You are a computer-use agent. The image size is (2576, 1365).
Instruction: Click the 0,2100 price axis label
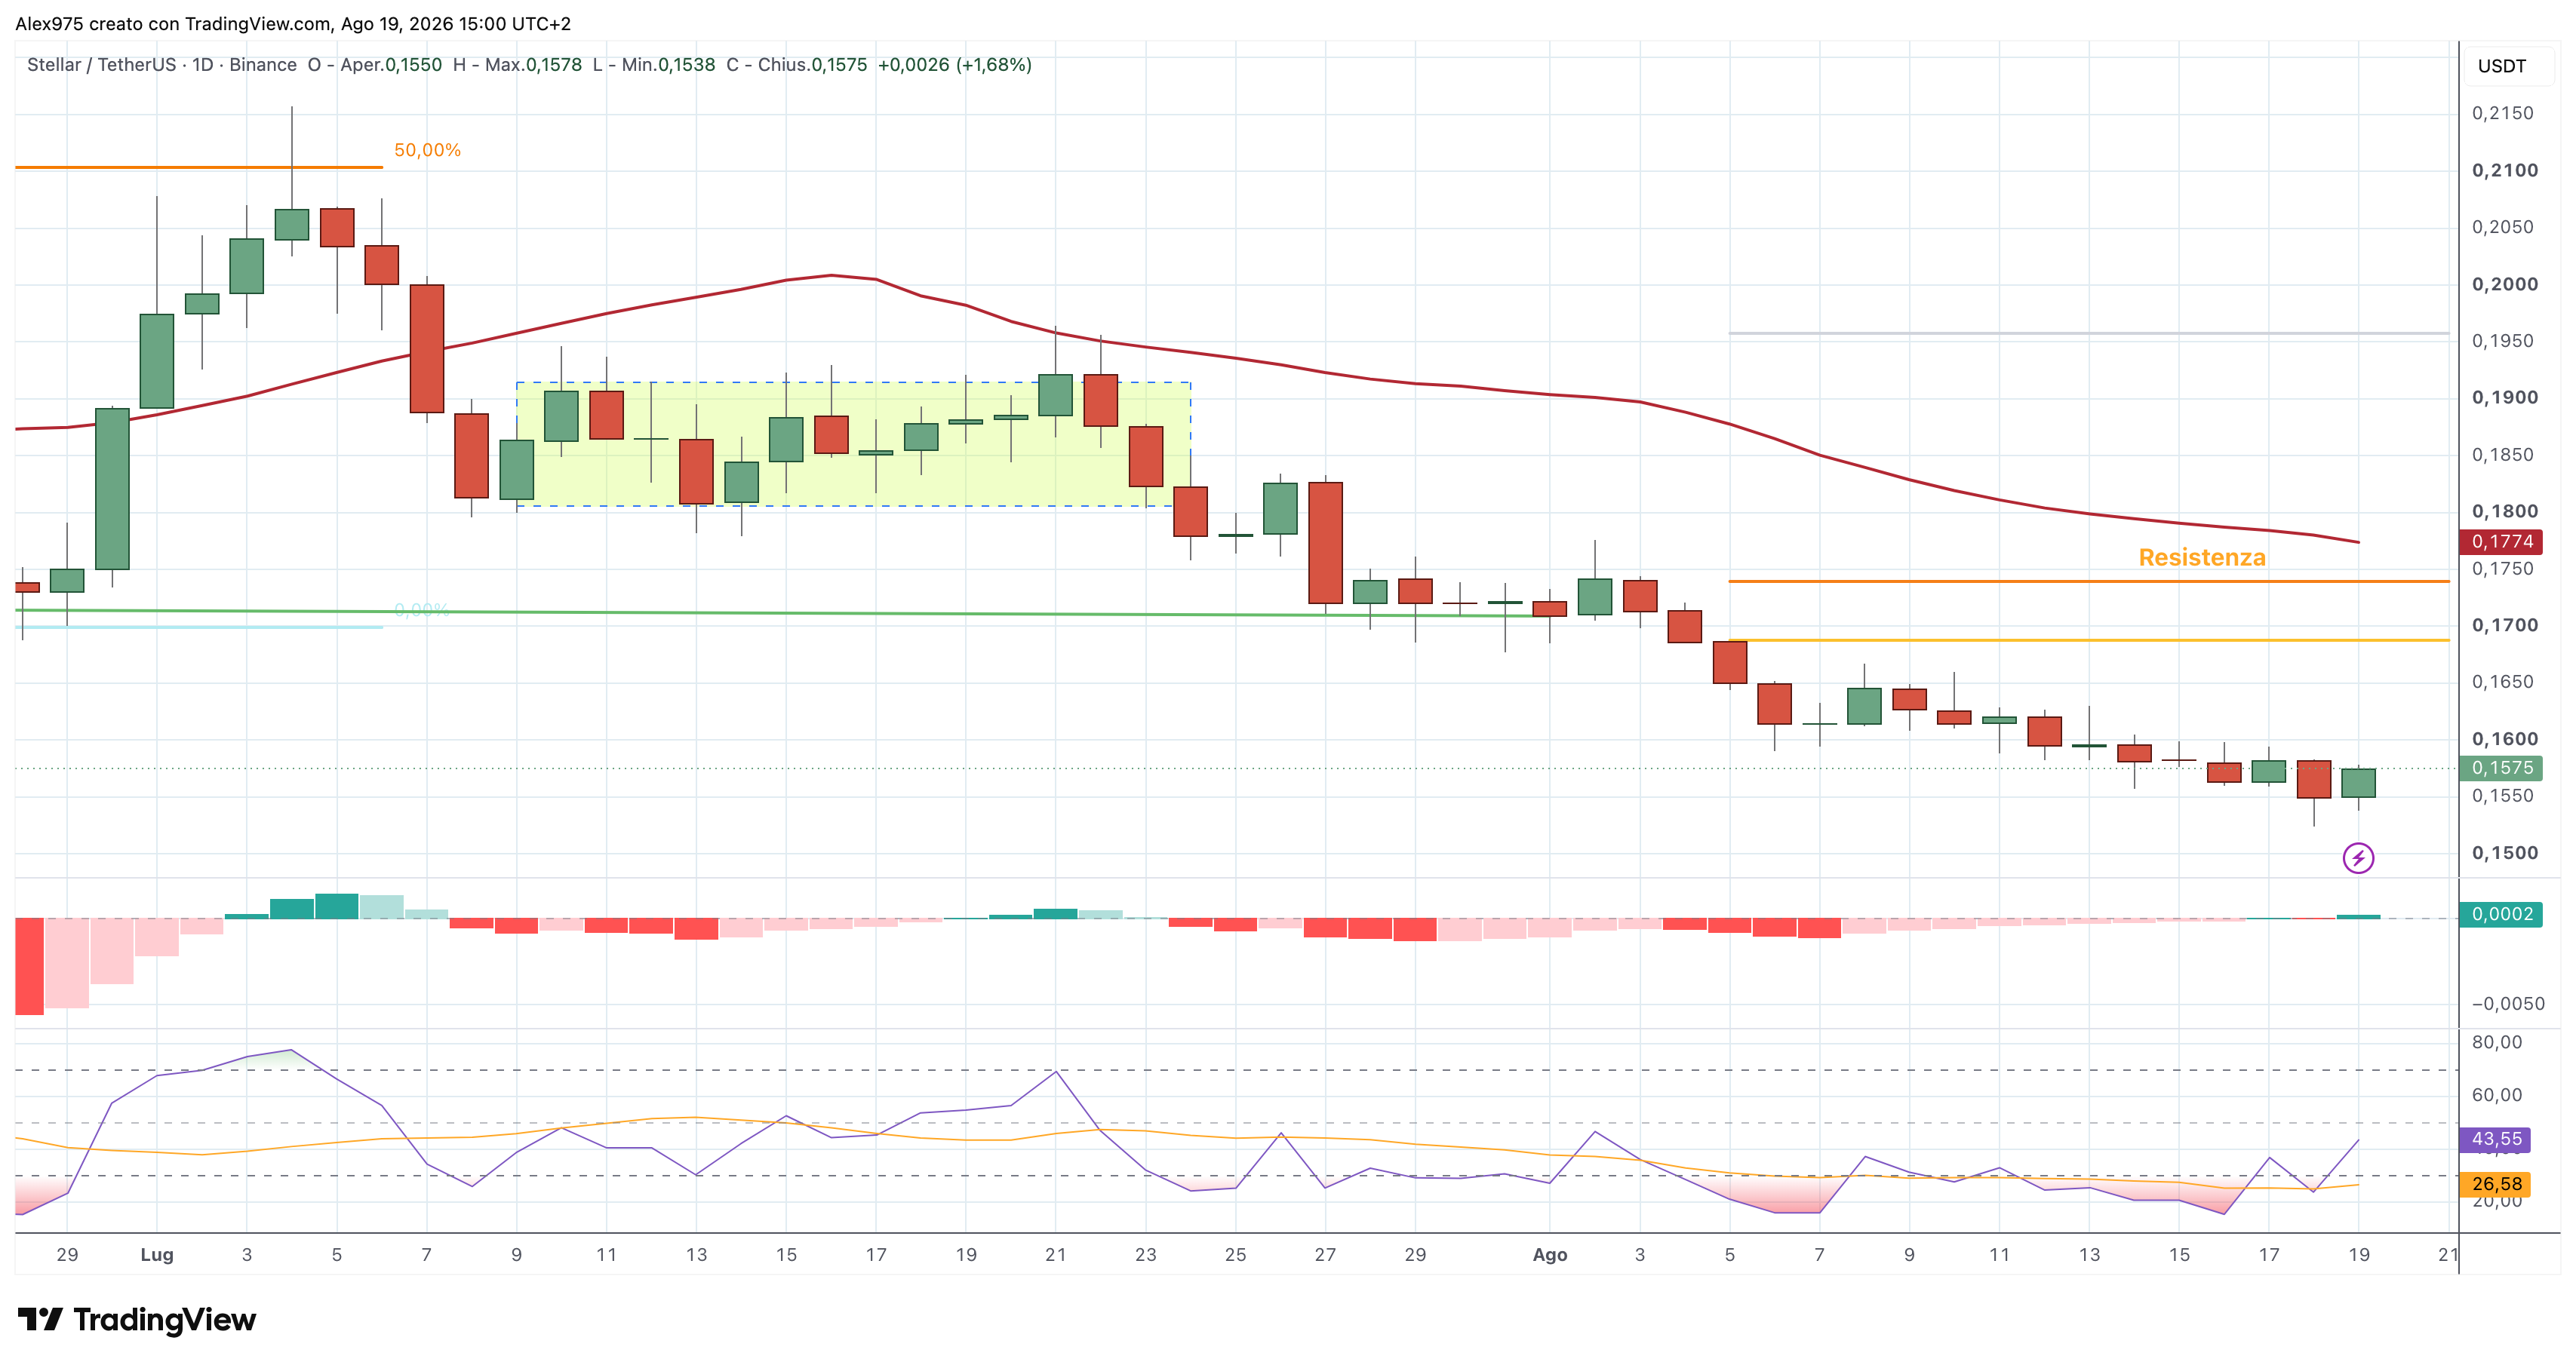point(2504,170)
